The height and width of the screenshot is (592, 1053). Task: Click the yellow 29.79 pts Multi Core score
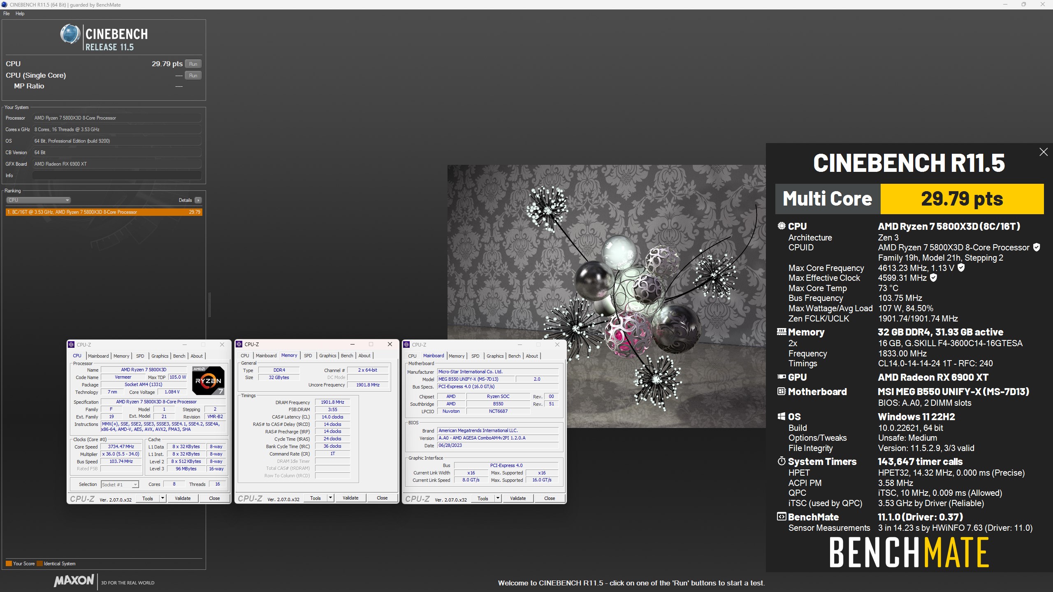pos(962,199)
